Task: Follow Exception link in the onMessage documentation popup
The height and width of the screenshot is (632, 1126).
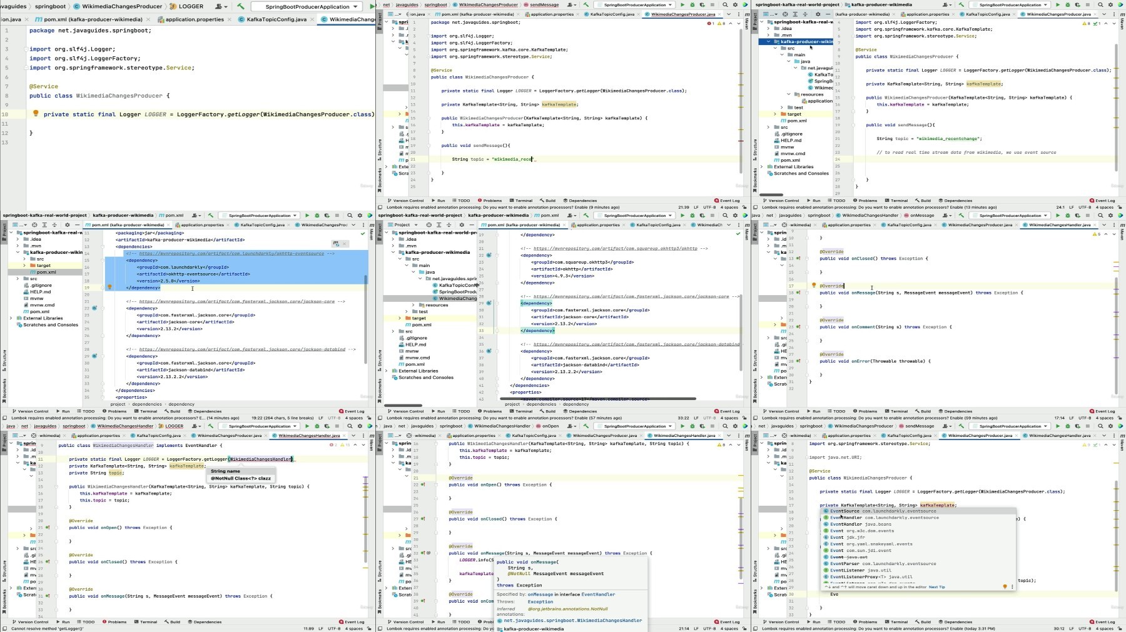Action: tap(540, 602)
